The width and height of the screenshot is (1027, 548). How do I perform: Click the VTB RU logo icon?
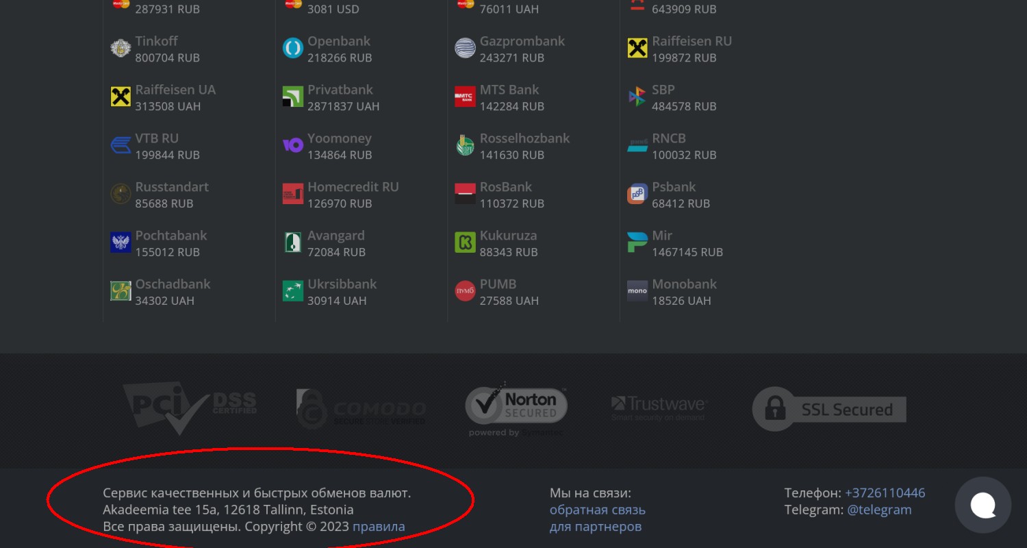[121, 145]
